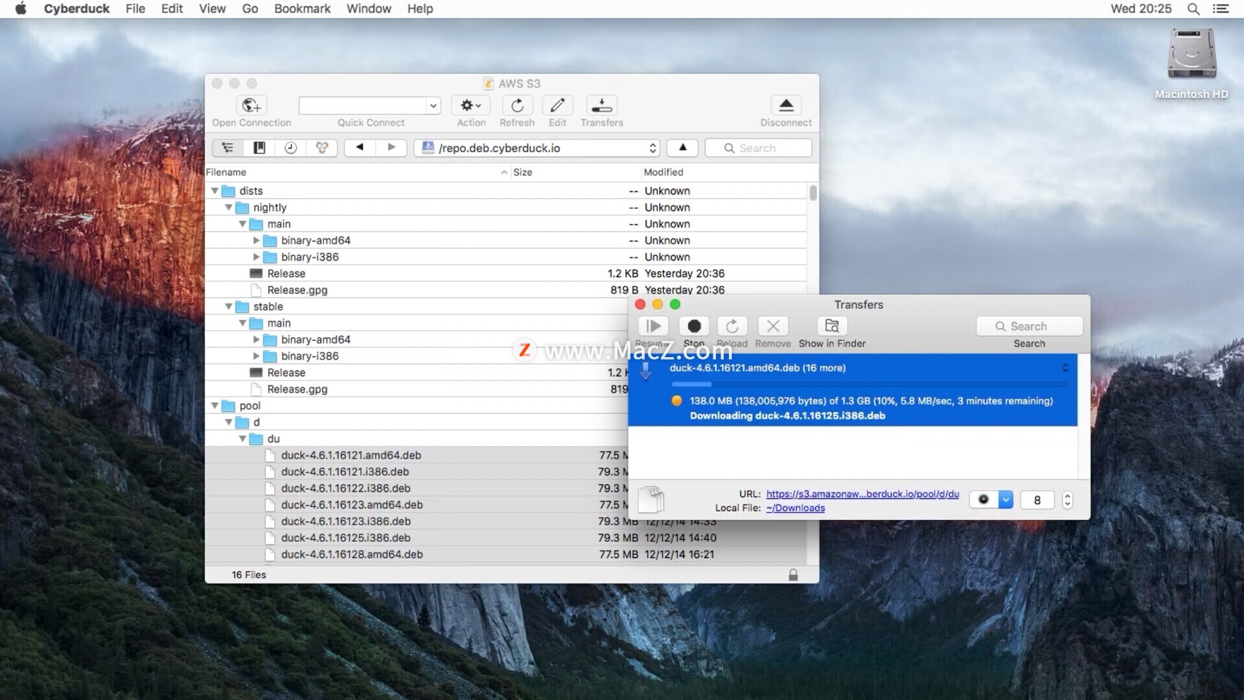Click the file list vertical scrollbar
Viewport: 1244px width, 700px height.
click(x=812, y=192)
